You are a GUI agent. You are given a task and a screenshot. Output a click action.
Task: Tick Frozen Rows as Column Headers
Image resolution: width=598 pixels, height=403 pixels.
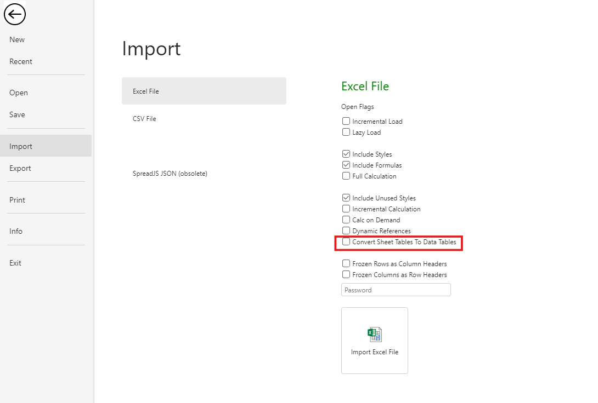[346, 263]
